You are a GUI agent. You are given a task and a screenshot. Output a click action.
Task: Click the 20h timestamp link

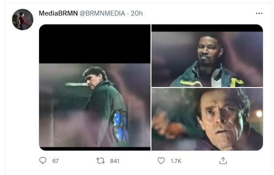[x=137, y=13]
